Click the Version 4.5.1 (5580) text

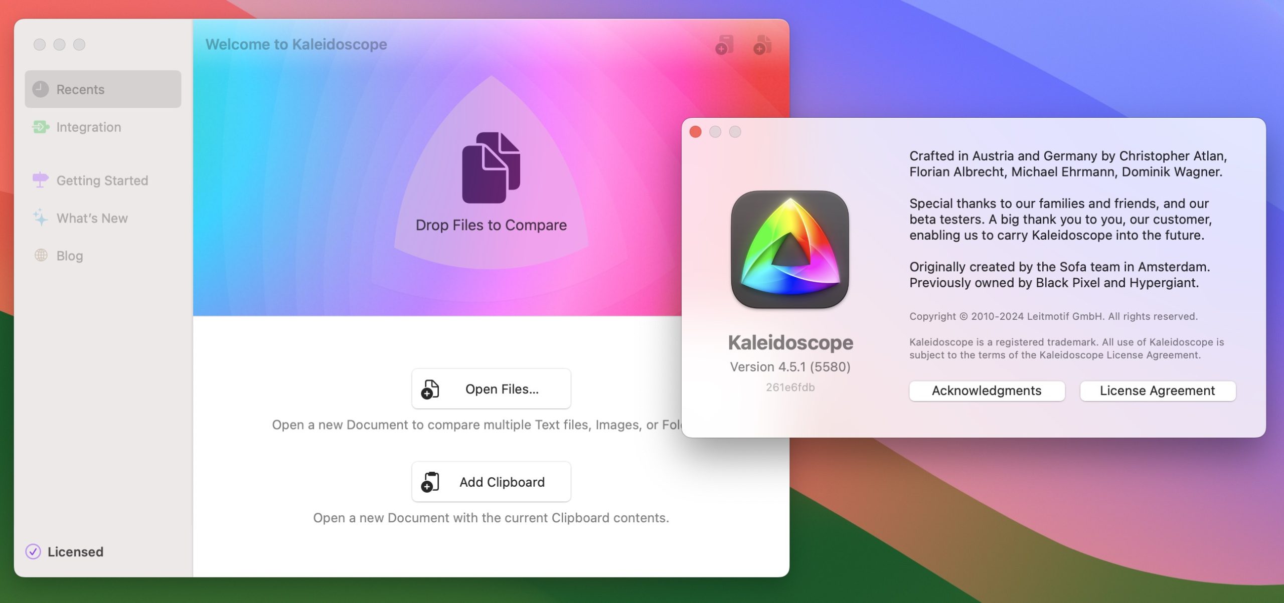coord(790,367)
